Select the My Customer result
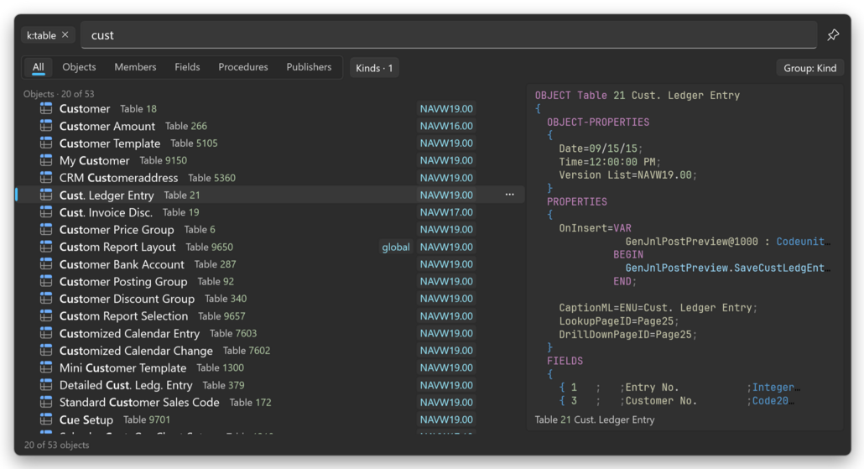This screenshot has height=469, width=864. (x=270, y=160)
